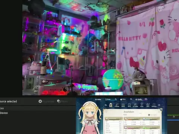Select the Device source in the sources list

point(4,113)
